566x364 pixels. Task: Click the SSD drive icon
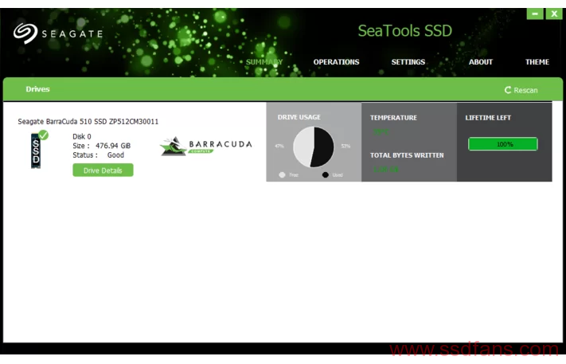(36, 151)
